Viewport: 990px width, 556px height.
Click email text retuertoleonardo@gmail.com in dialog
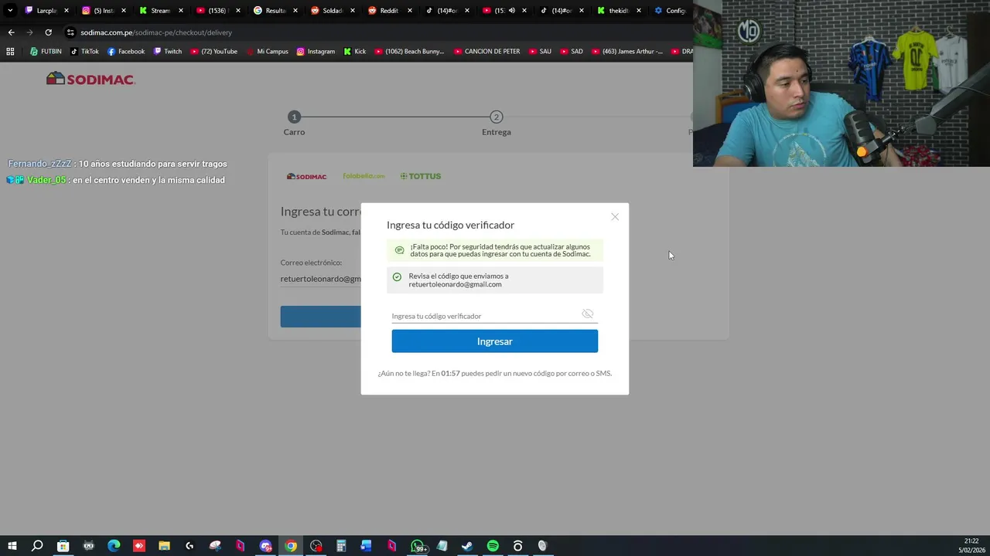455,284
